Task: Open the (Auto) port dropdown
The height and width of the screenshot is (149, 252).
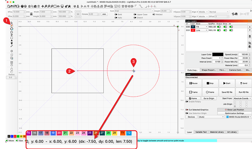Action: (x=211, y=117)
